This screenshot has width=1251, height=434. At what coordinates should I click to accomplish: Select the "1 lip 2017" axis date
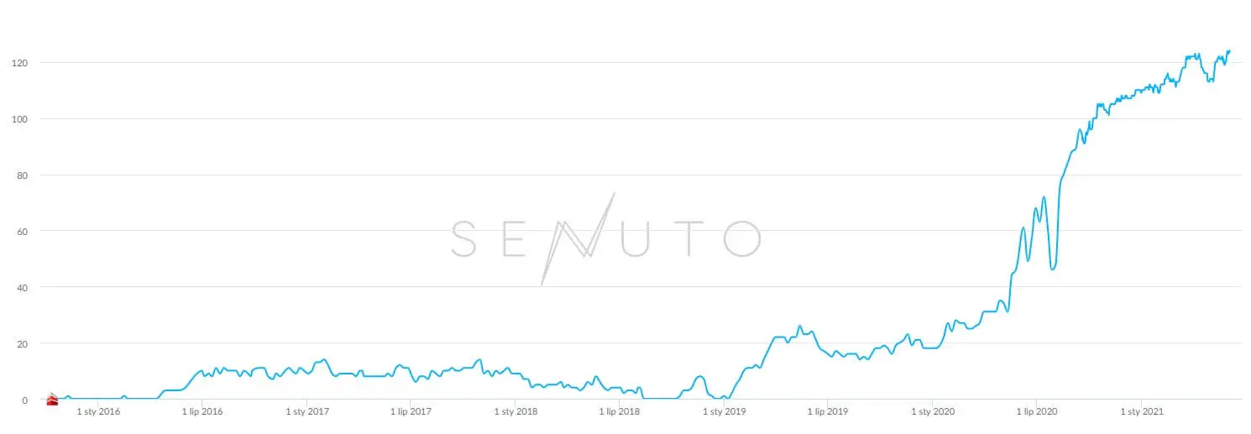[x=411, y=411]
